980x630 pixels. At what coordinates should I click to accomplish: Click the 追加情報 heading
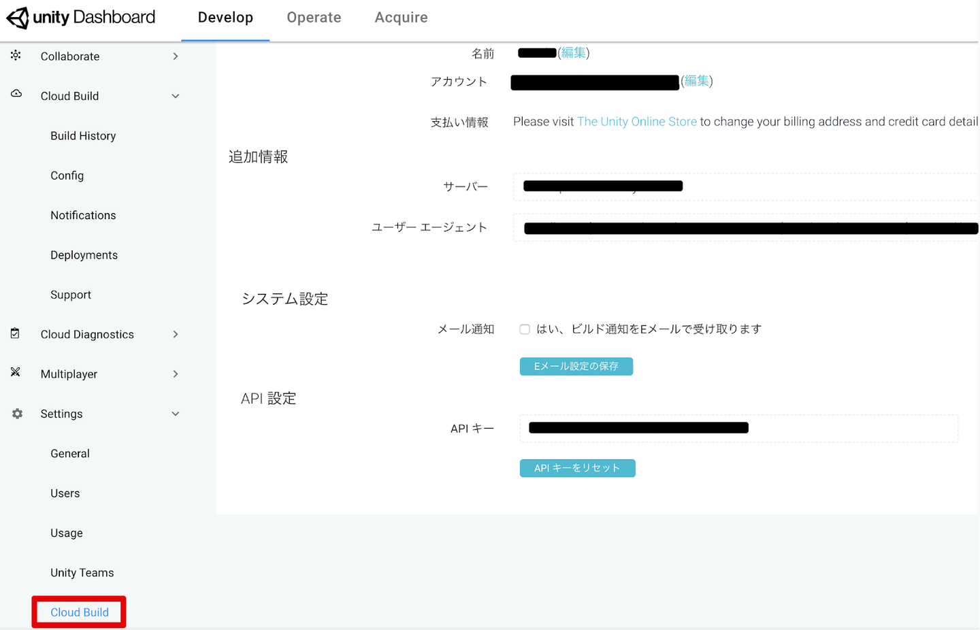[259, 157]
